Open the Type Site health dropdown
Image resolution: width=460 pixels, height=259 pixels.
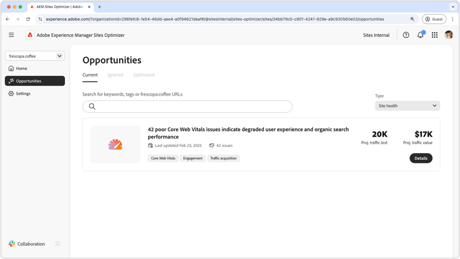(x=407, y=106)
